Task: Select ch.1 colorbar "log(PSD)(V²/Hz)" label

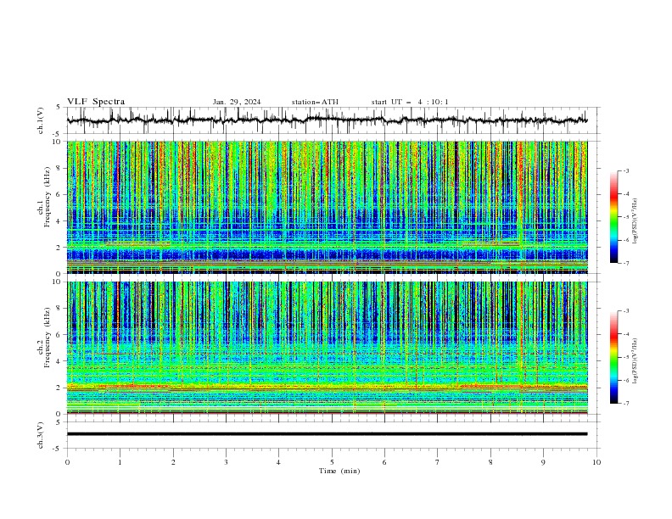Action: click(635, 221)
